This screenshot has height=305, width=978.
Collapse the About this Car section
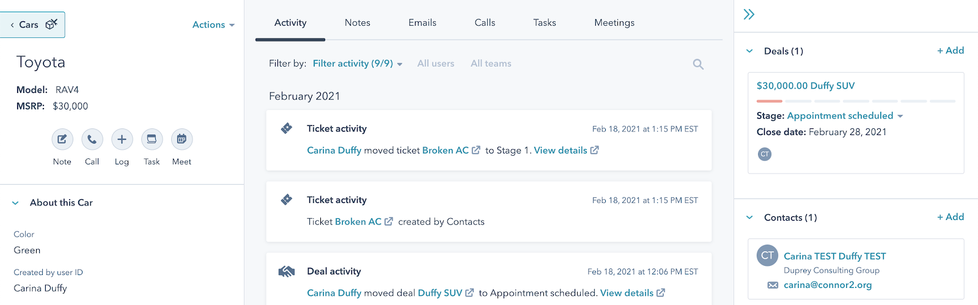(x=15, y=203)
